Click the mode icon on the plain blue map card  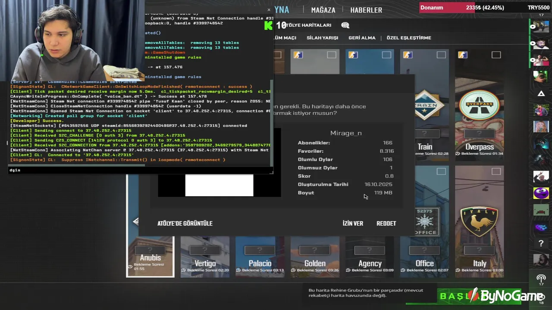tap(353, 55)
